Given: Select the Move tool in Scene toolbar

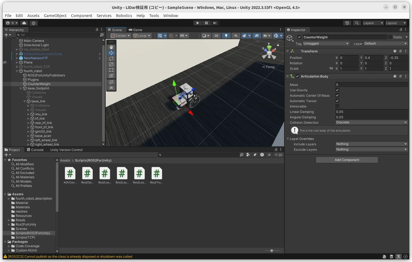Looking at the screenshot, I should [x=111, y=53].
